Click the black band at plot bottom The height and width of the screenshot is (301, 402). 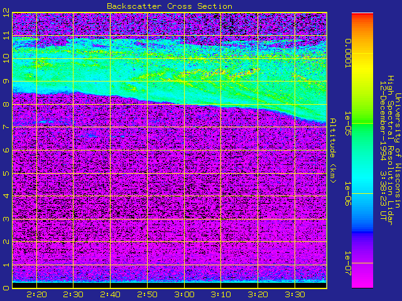(170, 285)
